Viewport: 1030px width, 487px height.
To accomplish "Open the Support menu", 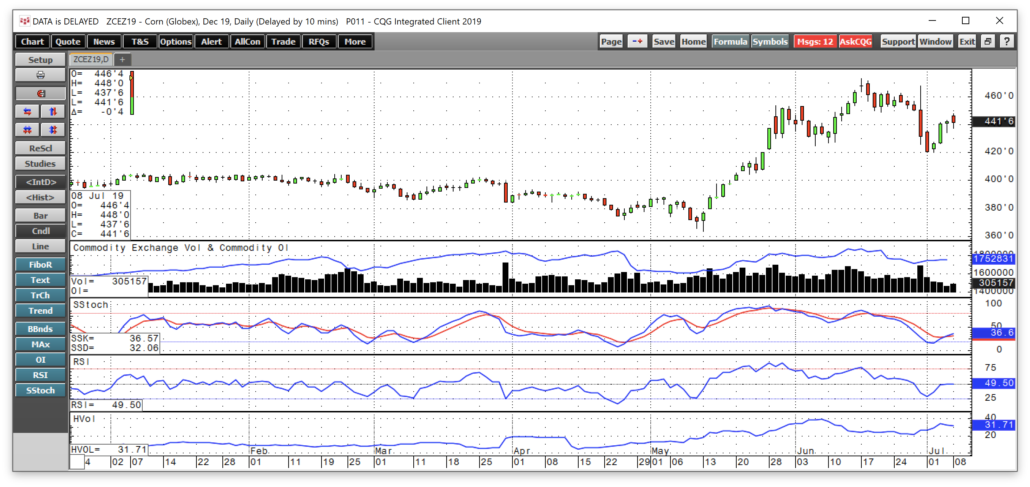I will click(x=898, y=42).
